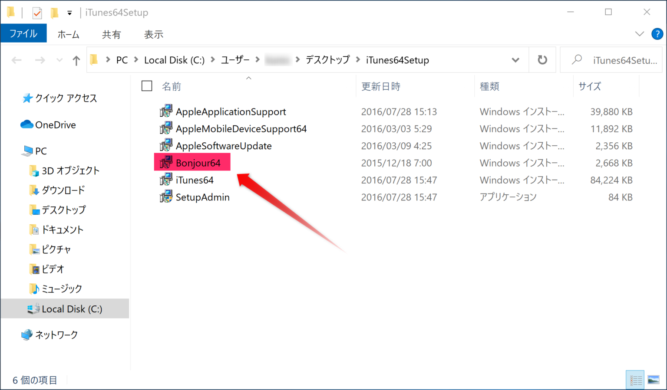
Task: Select the Bonjour64 file name
Action: click(198, 163)
